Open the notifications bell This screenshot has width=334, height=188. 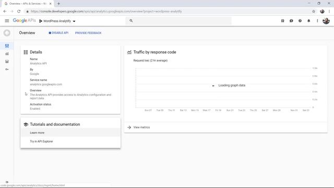[308, 21]
